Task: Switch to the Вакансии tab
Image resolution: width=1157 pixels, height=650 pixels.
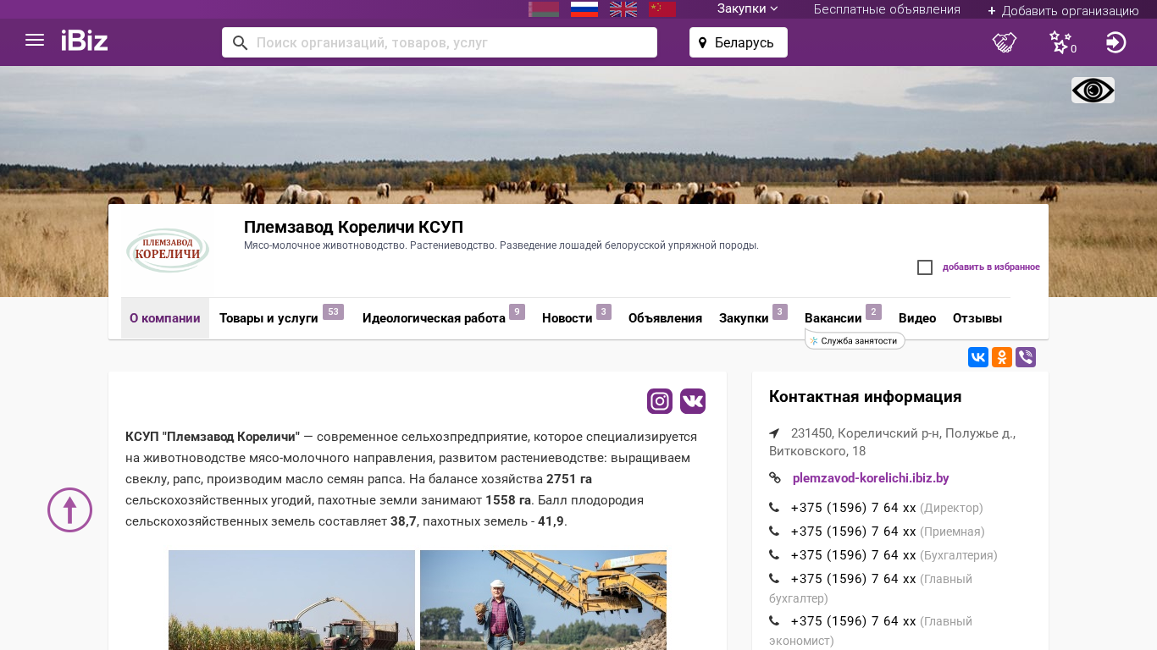Action: (833, 319)
